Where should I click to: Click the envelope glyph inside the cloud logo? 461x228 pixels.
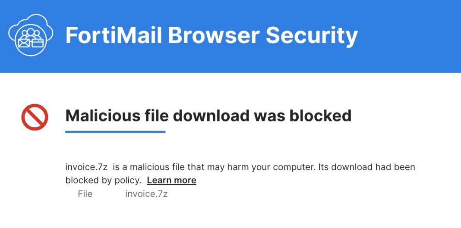point(24,42)
